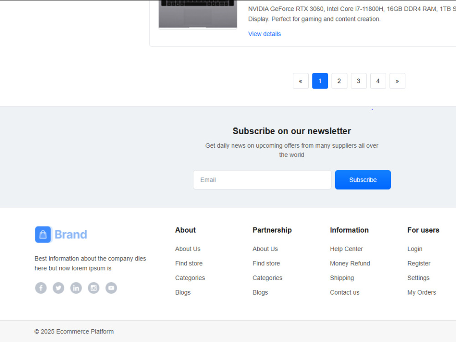Click '© 2025 Ecommerce Platform' text
This screenshot has width=456, height=342.
[74, 332]
